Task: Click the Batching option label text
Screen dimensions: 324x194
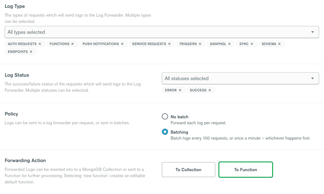Action: (179, 132)
